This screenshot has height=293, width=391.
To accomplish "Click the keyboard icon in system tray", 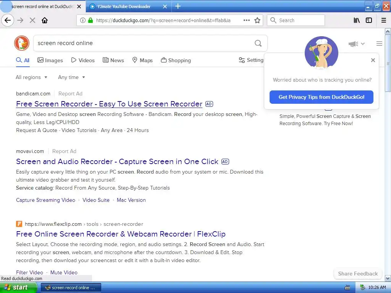I will point(347,288).
